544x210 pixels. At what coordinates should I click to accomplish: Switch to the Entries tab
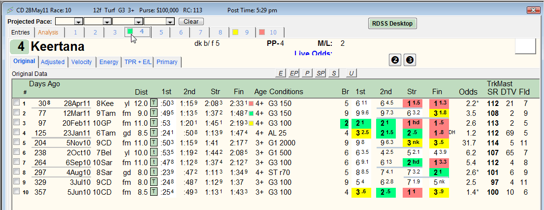coord(21,33)
